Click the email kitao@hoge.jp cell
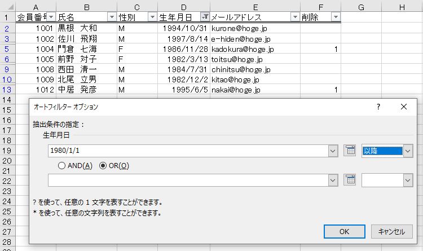 click(255, 80)
